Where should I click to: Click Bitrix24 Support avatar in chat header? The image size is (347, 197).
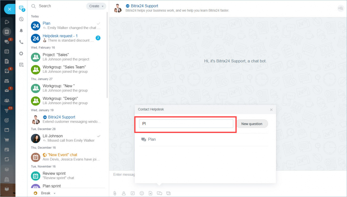(118, 8)
